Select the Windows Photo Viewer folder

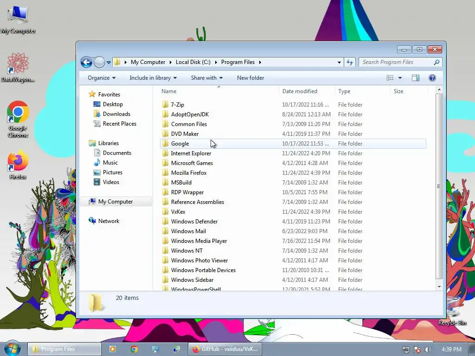coord(199,261)
